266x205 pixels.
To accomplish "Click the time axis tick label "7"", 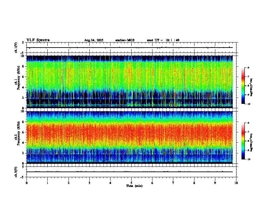I will [173, 183].
